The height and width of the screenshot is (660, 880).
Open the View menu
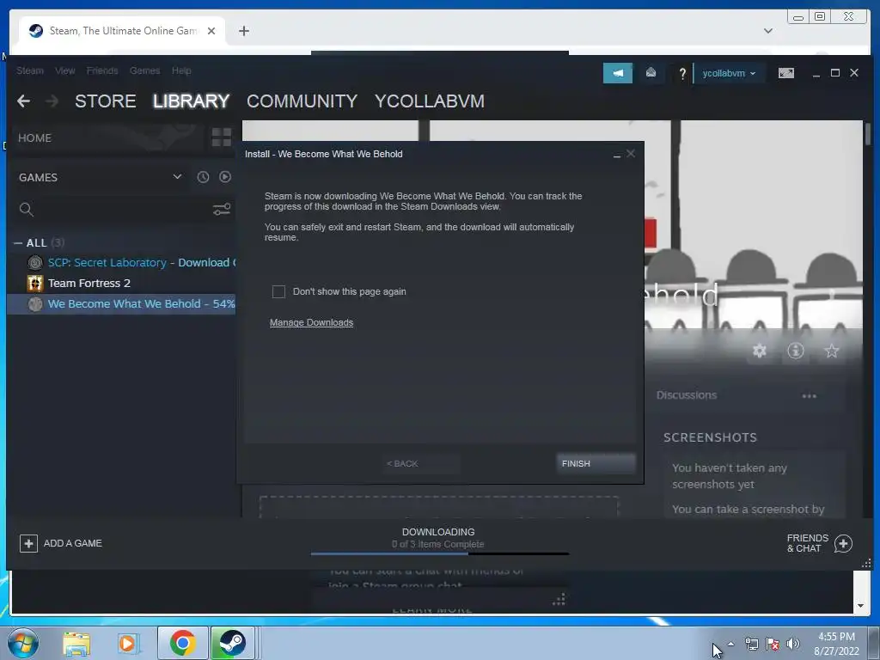(65, 70)
